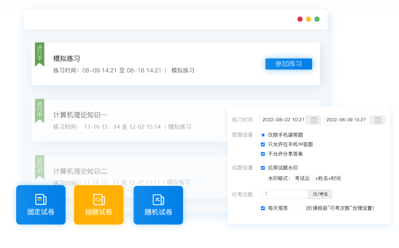Open the start date calendar icon
This screenshot has height=248, width=399.
pyautogui.click(x=313, y=120)
